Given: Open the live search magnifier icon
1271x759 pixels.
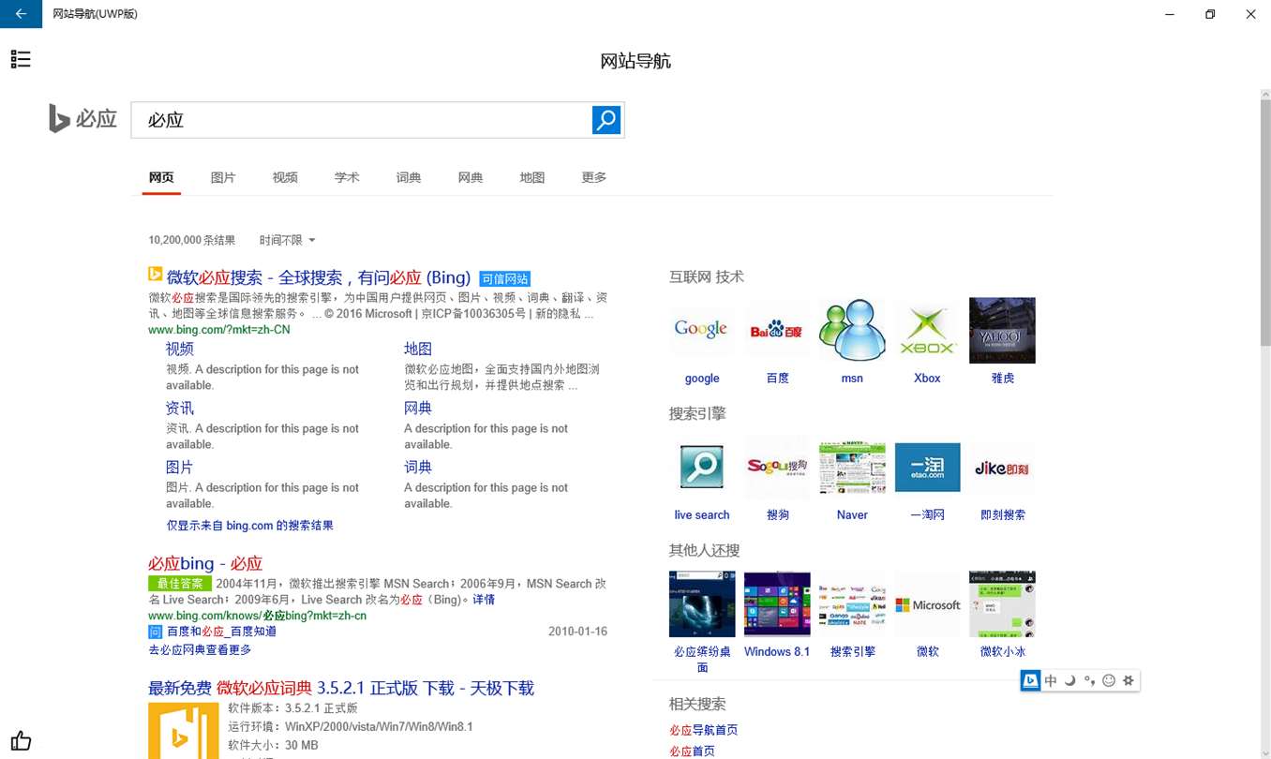Looking at the screenshot, I should (x=701, y=467).
